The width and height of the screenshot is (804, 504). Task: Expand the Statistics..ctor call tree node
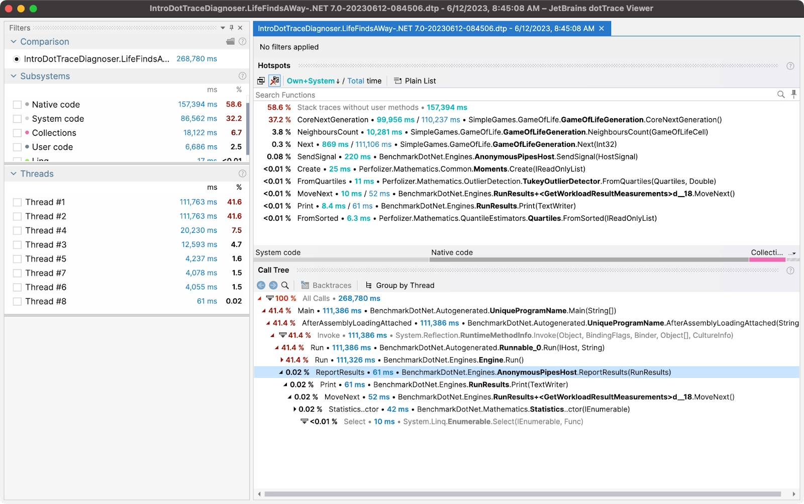click(294, 409)
